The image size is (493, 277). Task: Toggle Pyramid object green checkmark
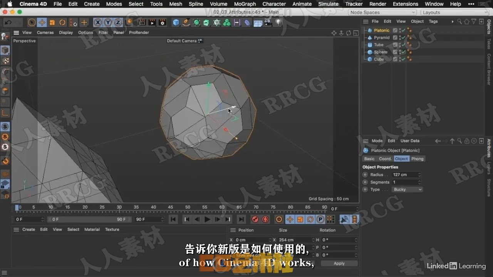pos(404,38)
